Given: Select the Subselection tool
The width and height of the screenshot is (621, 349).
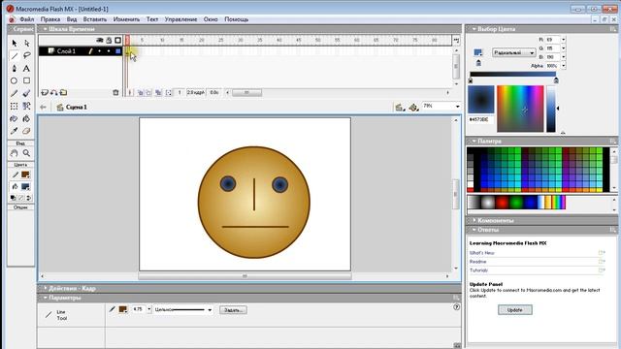Looking at the screenshot, I should [26, 43].
